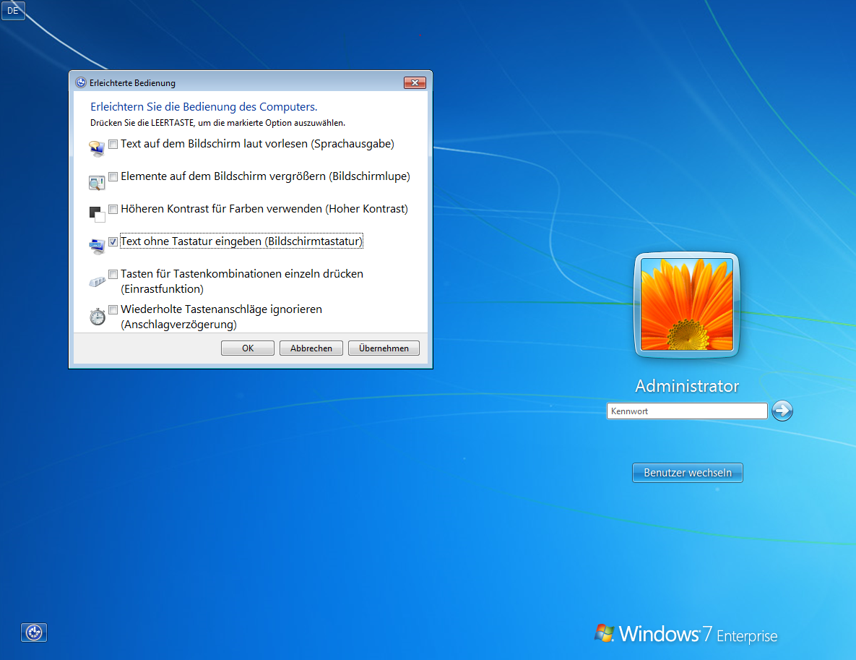Click the stopwatch icon for Anschlagverzögerung

(x=97, y=316)
